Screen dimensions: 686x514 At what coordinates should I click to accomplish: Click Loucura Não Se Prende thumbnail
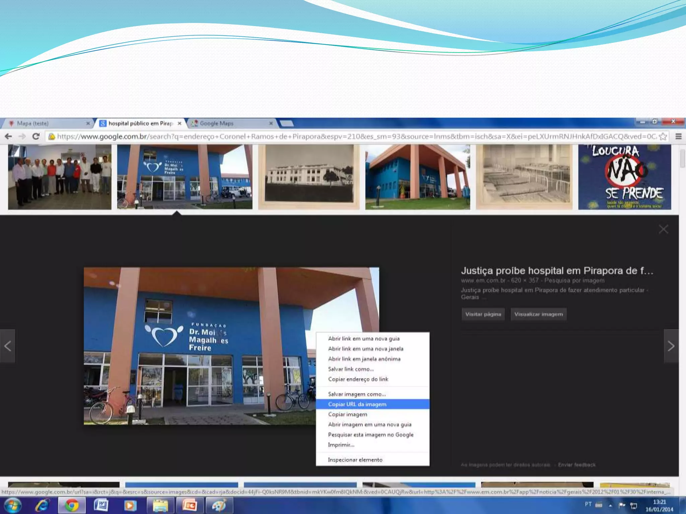(624, 177)
